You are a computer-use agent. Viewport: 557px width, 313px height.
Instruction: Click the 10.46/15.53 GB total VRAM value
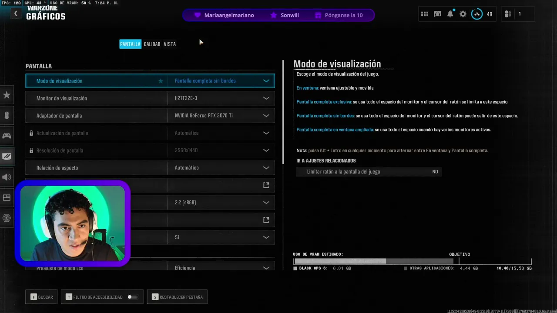514,269
